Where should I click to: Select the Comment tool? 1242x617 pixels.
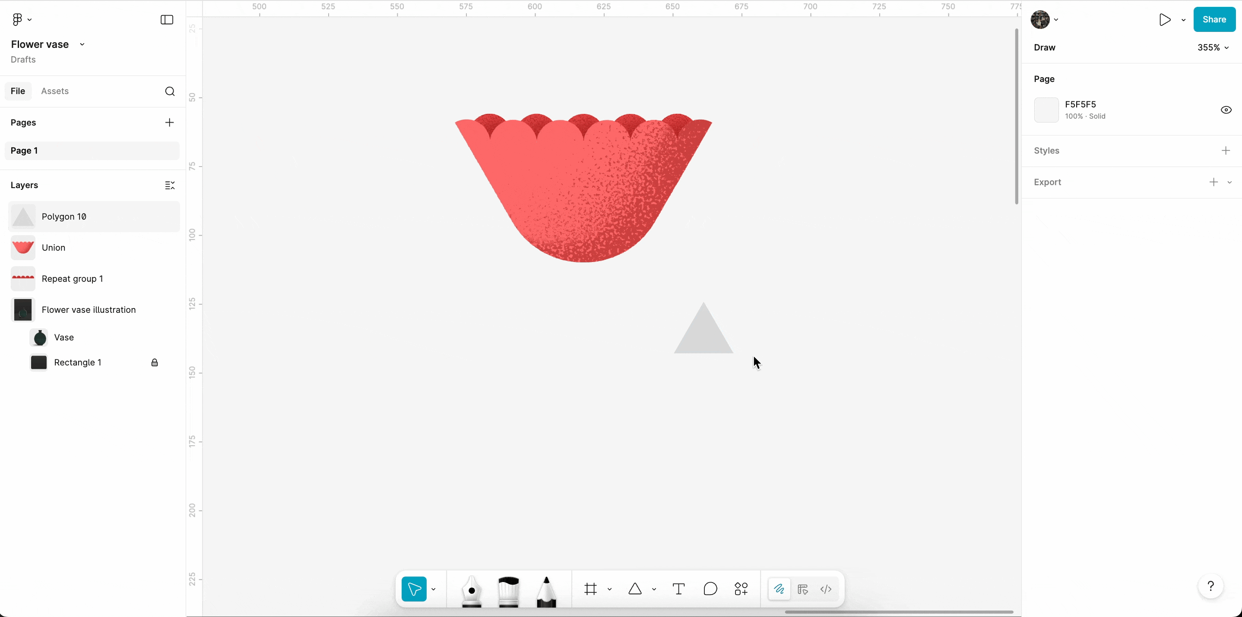point(710,589)
